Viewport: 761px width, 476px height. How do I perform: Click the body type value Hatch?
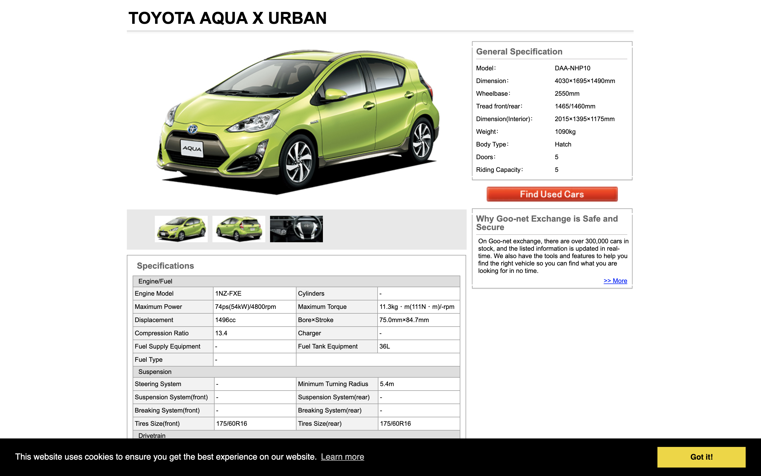coord(563,144)
